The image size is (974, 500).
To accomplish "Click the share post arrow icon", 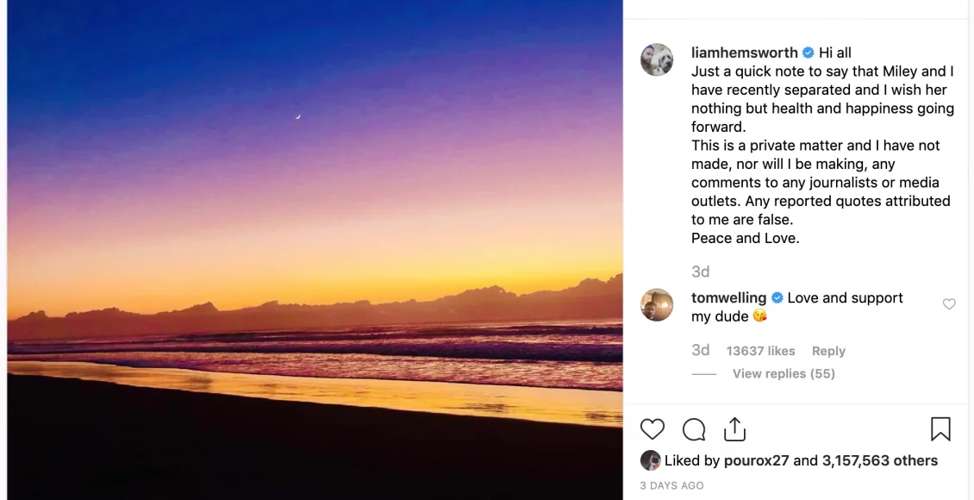I will 734,429.
